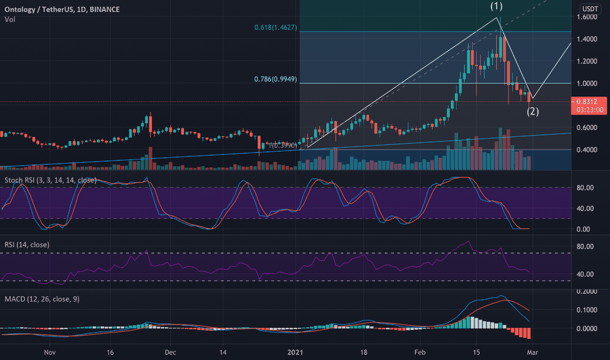Click the Dec date on time axis
The height and width of the screenshot is (360, 610).
pyautogui.click(x=170, y=352)
